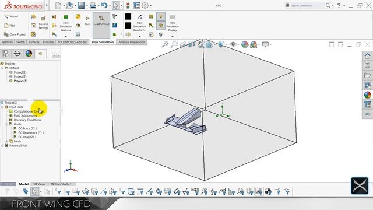373x210 pixels.
Task: Click the Load/Unload results button
Action: coord(101,25)
